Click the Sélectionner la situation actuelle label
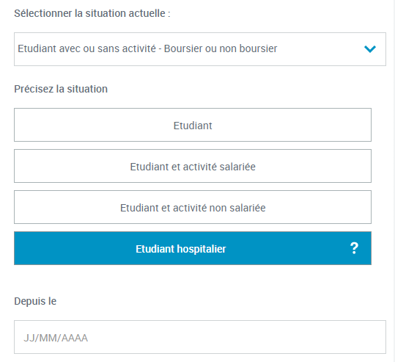The image size is (395, 362). pyautogui.click(x=92, y=13)
